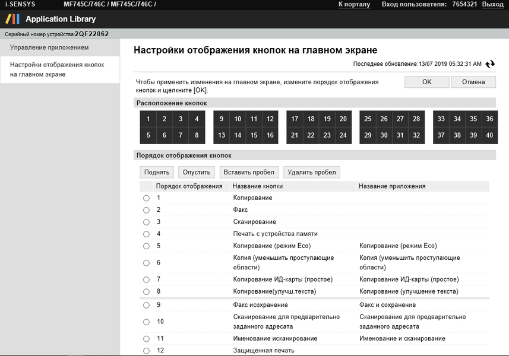Click the user ID 7654321 in header
Viewport: 509px width, 356px height.
pos(464,4)
